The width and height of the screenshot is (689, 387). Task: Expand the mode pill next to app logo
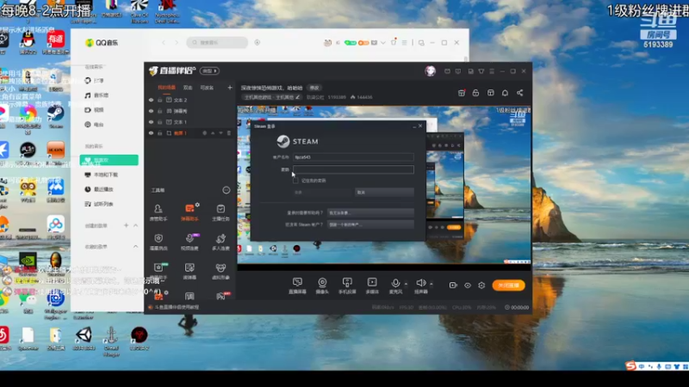[209, 71]
